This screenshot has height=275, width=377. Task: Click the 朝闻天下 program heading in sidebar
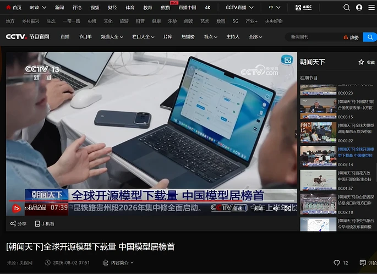[x=312, y=62]
